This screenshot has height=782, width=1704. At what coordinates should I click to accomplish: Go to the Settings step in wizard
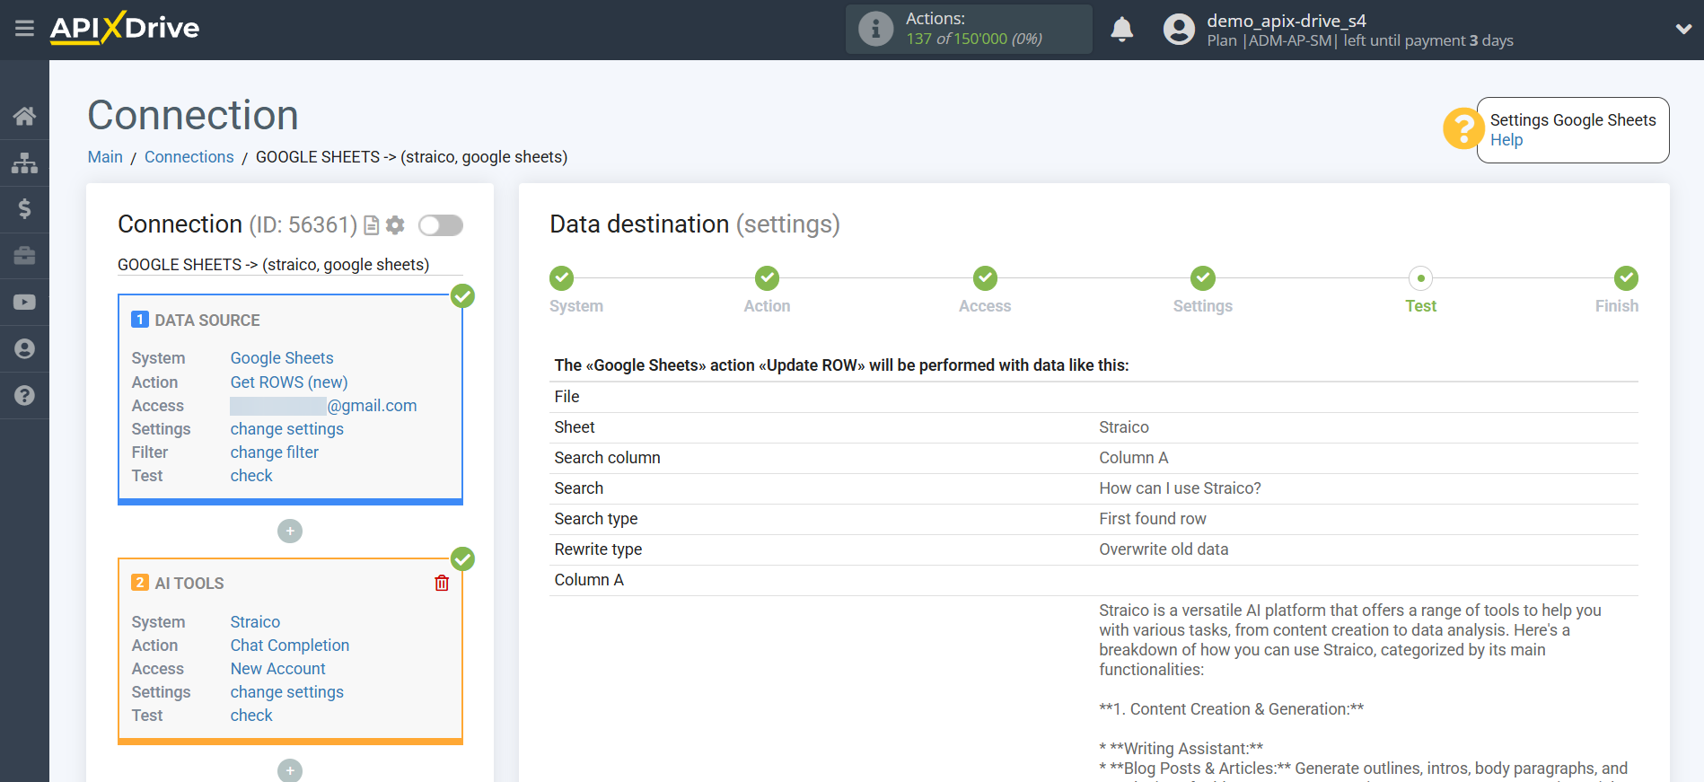1202,279
